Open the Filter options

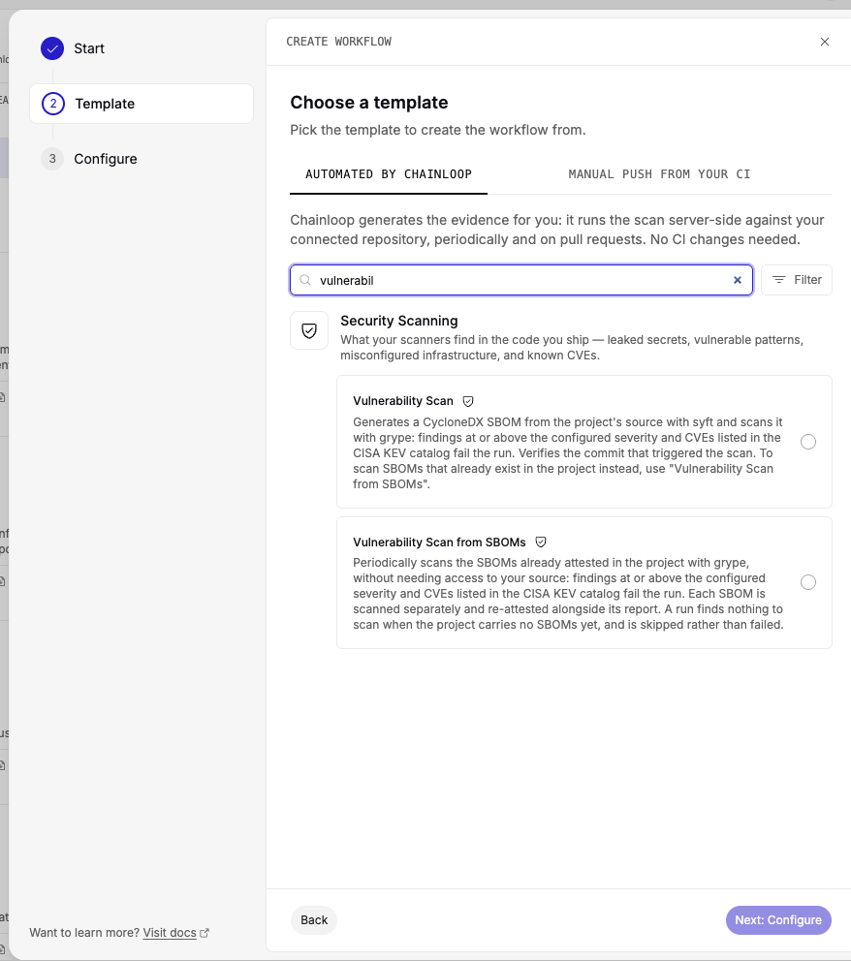coord(797,280)
